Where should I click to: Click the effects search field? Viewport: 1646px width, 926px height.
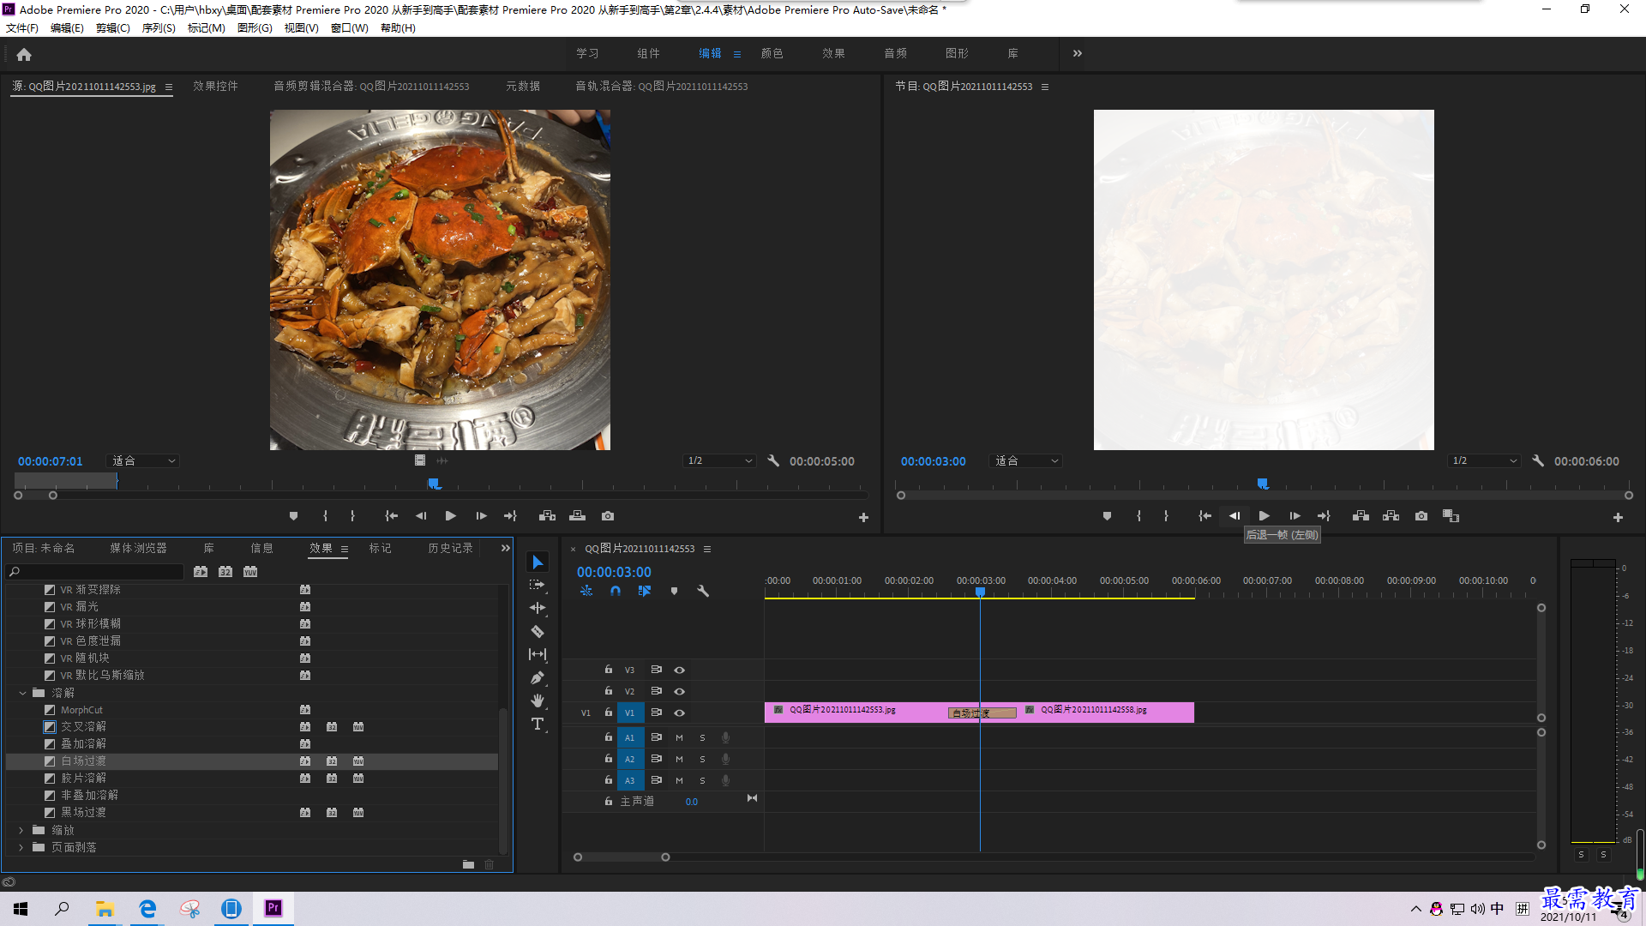click(x=96, y=572)
